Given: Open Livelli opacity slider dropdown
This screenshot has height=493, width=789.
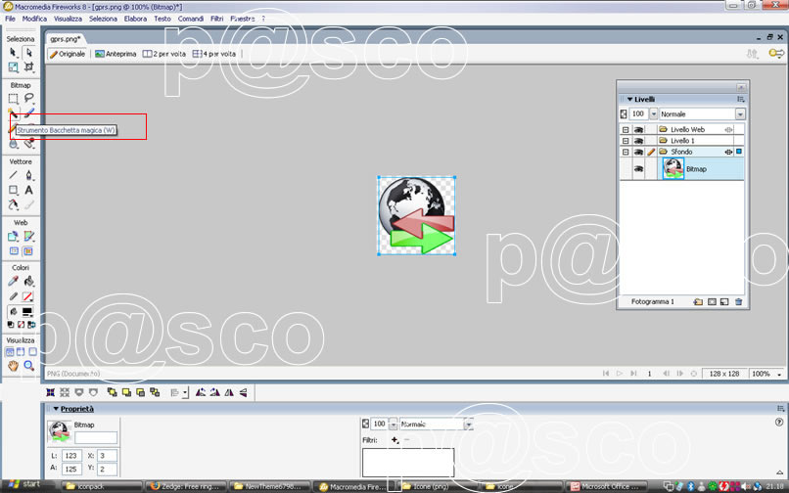Looking at the screenshot, I should pos(653,114).
